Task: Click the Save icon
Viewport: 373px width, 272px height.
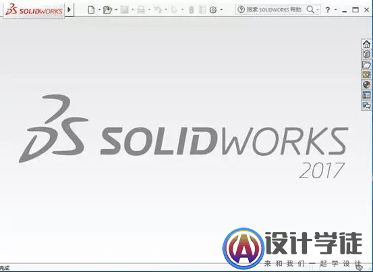Action: click(124, 9)
